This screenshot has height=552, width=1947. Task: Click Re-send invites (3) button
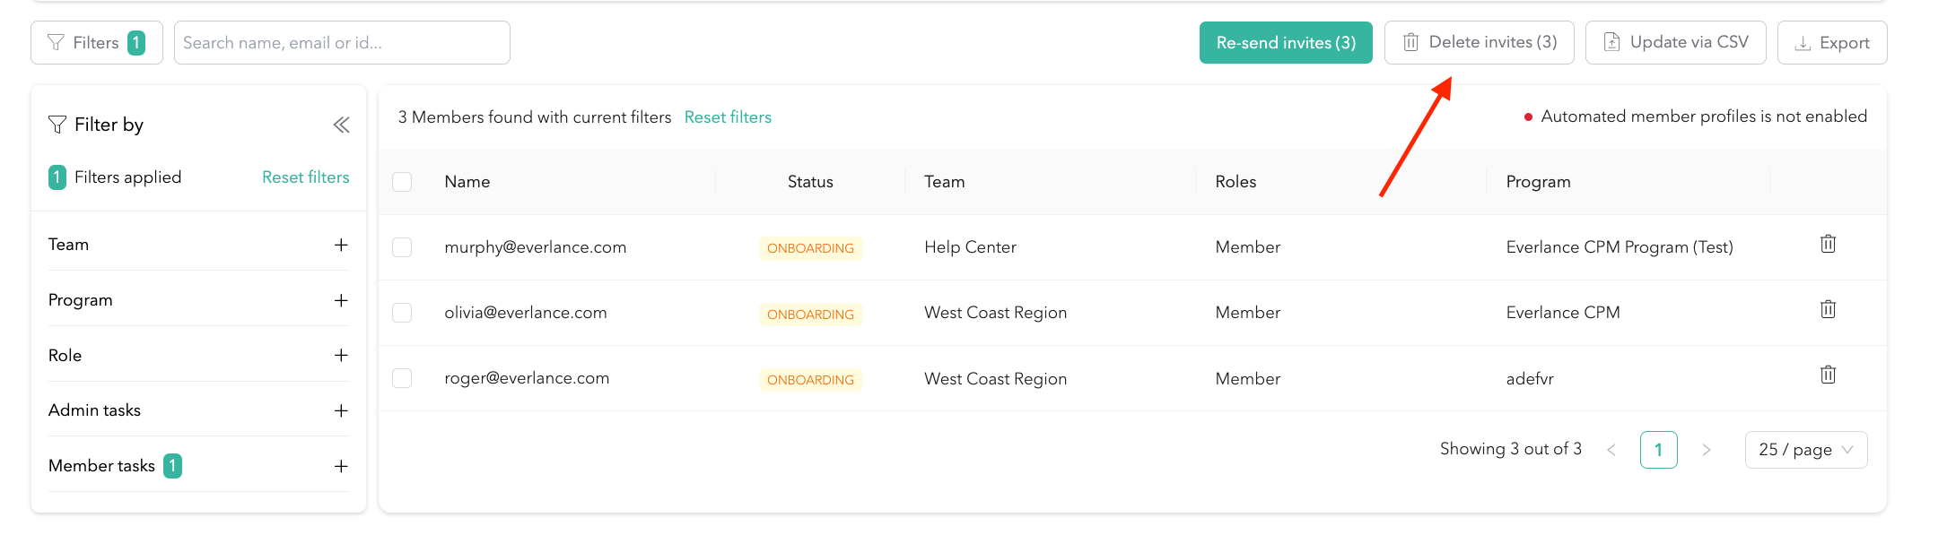(1285, 43)
